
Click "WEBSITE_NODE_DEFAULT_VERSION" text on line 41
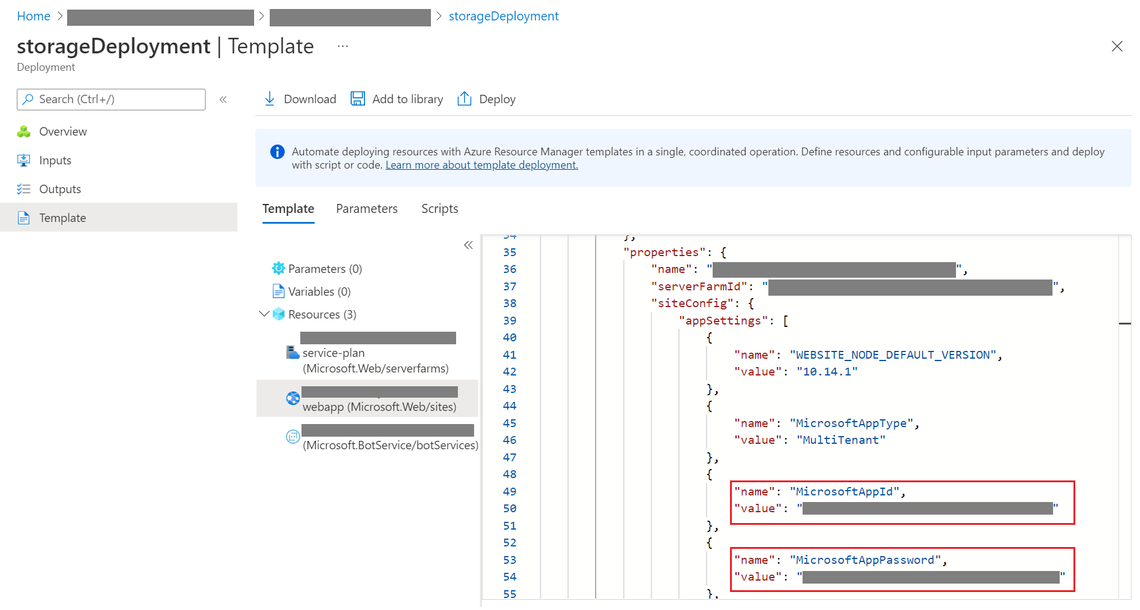coord(893,355)
